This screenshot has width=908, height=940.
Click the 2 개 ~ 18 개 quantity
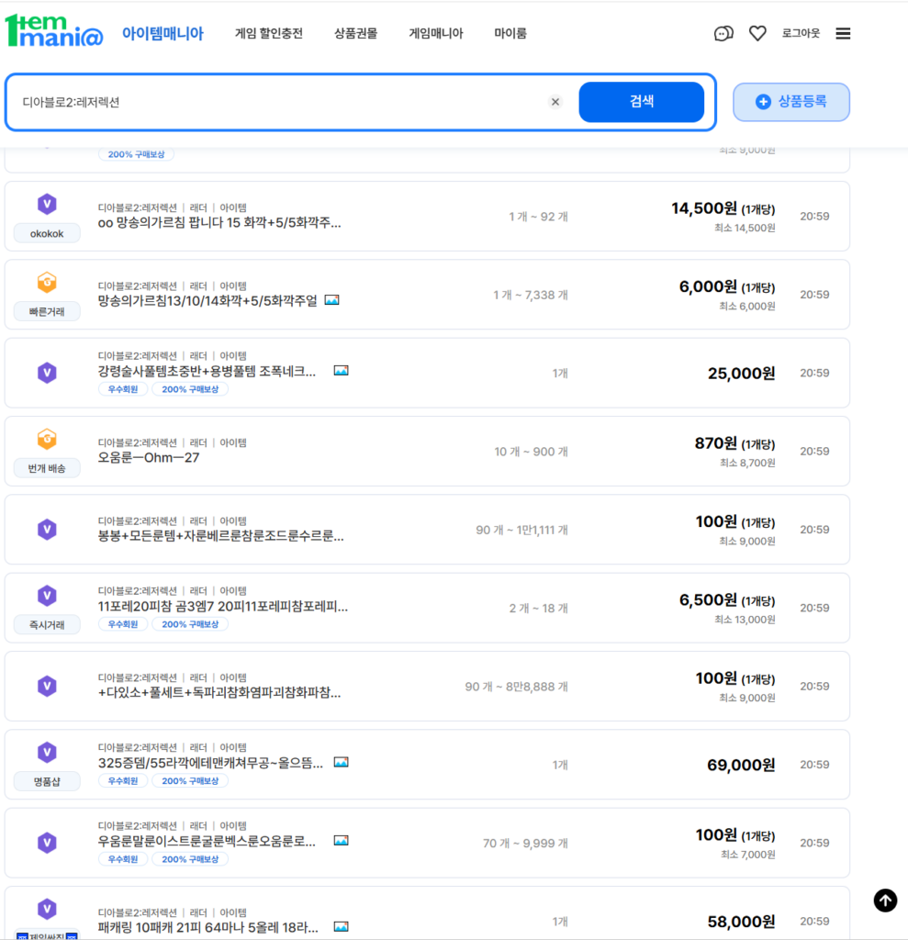pyautogui.click(x=539, y=609)
